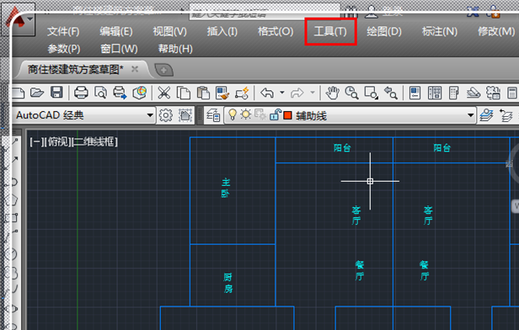Click the 主卧 room label in drawing
This screenshot has height=330, width=519.
pyautogui.click(x=226, y=188)
